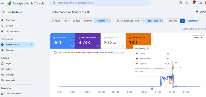
Task: Click the Pages document icon
Action: coord(2,64)
